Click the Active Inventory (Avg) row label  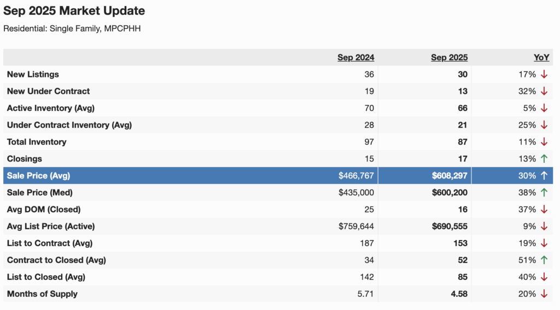[50, 108]
